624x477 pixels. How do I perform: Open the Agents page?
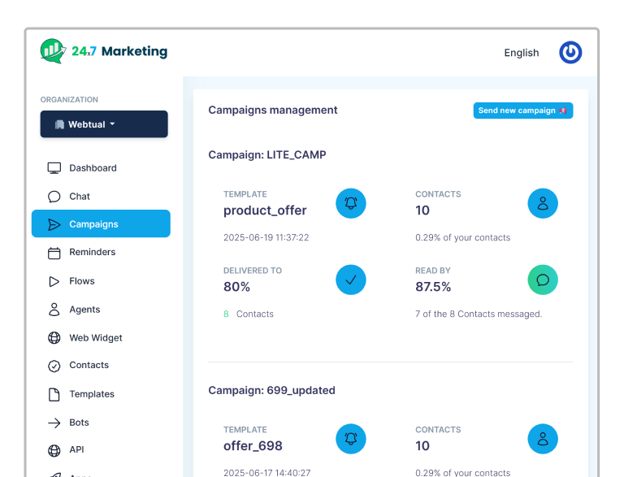coord(84,310)
